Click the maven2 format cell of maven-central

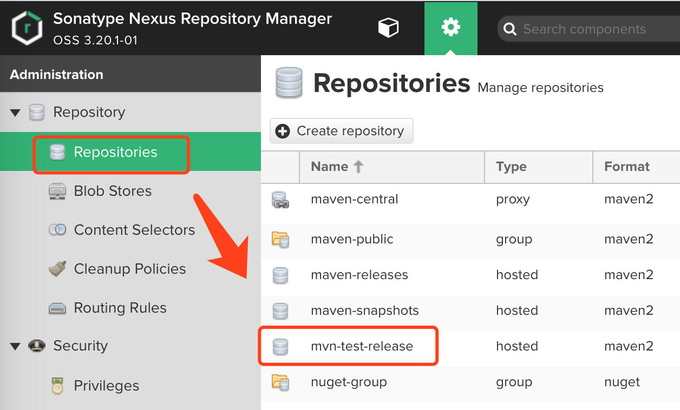pyautogui.click(x=629, y=200)
